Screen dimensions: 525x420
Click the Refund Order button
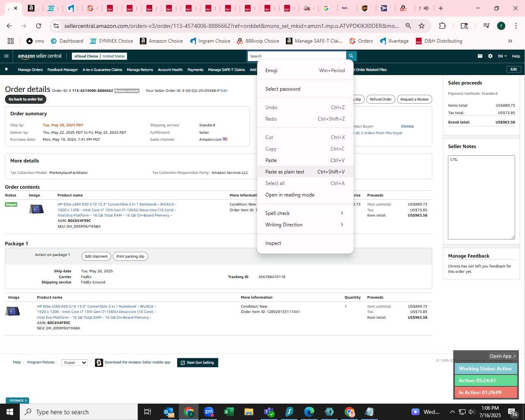click(381, 99)
